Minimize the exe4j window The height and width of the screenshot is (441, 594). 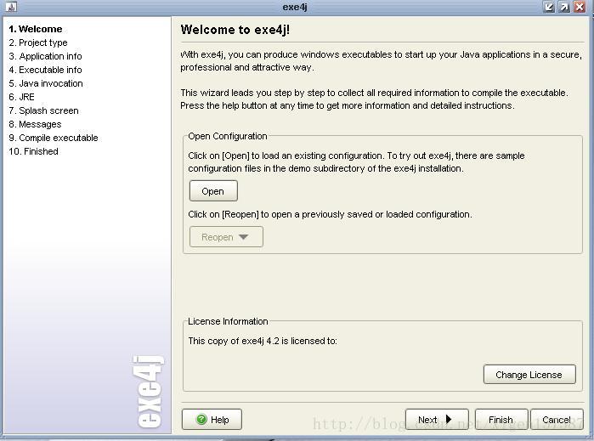click(549, 7)
